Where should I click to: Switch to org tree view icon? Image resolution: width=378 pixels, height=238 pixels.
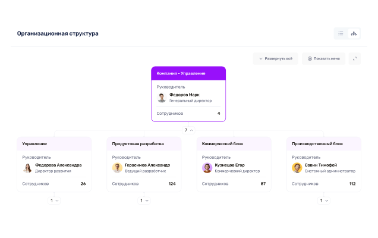click(354, 34)
